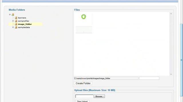Select the sampledata folder label
This screenshot has height=102, width=183.
[x=24, y=27]
